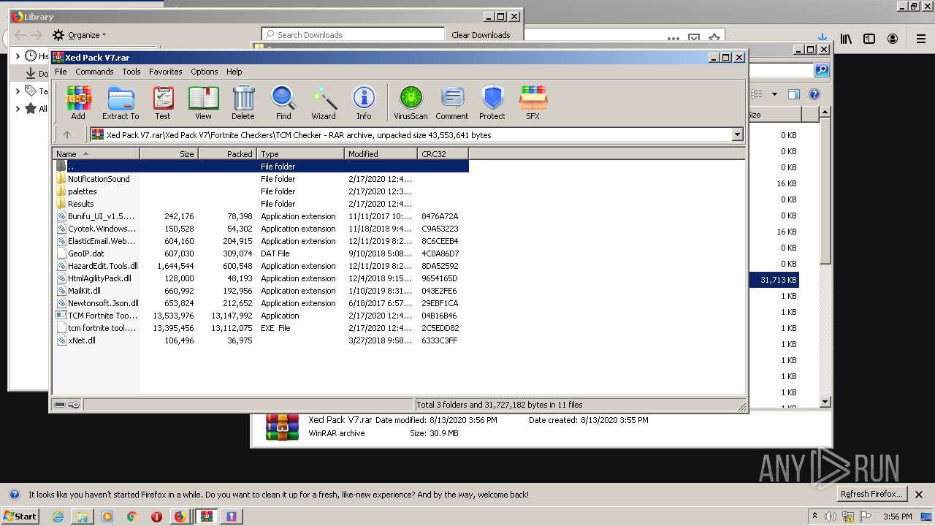Open the Options menu
Viewport: 935px width, 526px height.
[x=205, y=72]
